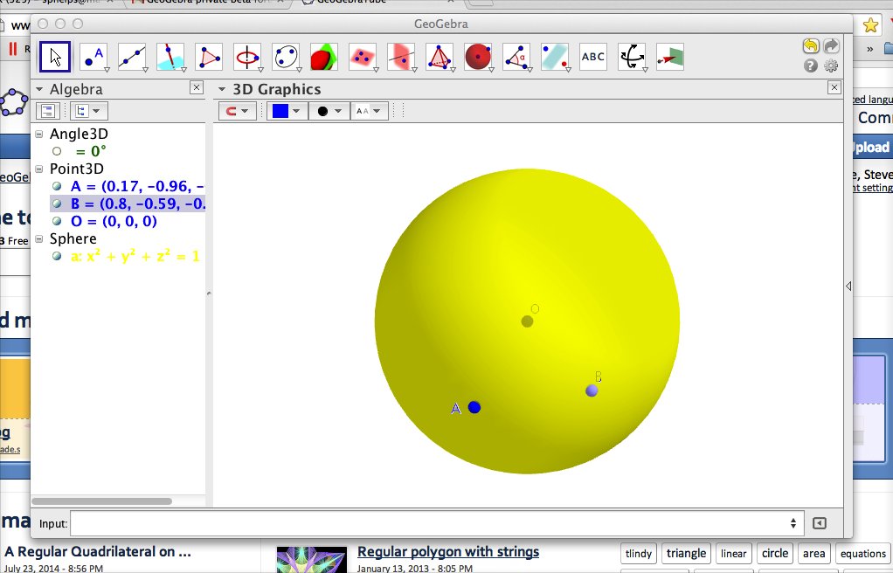Open the Algebra sort-by dropdown
Screen dimensions: 893x573
coord(88,111)
